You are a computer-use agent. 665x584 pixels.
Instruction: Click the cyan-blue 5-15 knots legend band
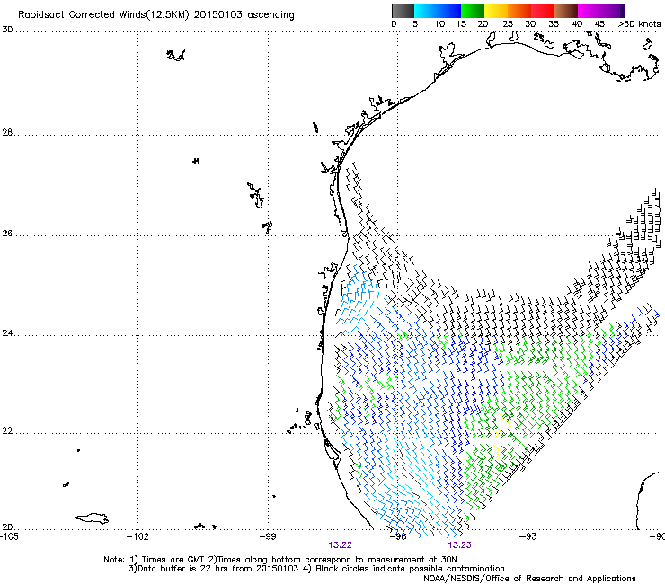point(438,11)
